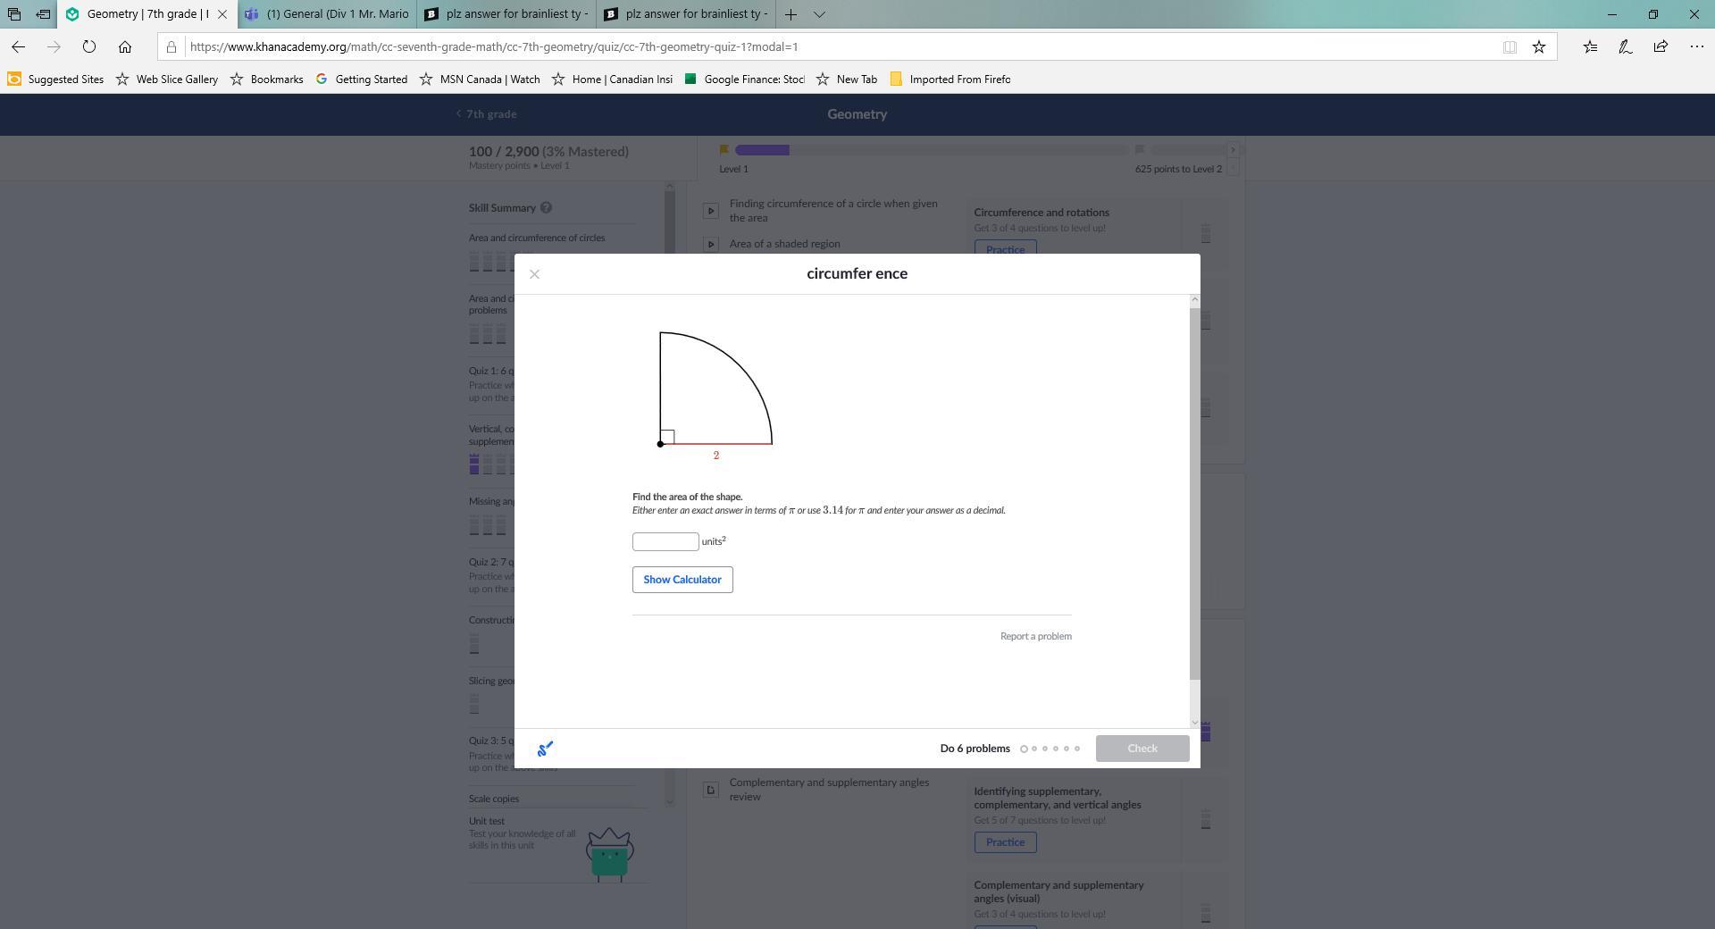Click the Check answer button

pos(1142,749)
